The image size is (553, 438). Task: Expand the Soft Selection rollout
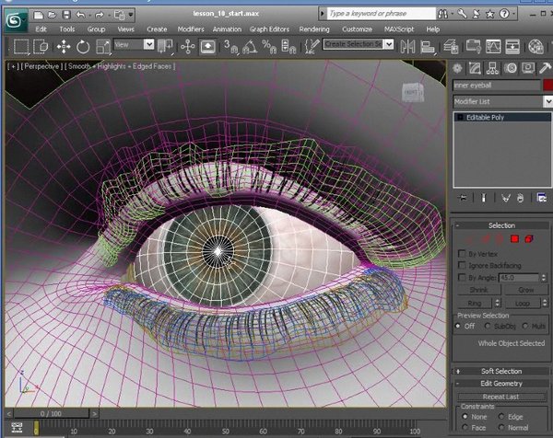coord(501,371)
